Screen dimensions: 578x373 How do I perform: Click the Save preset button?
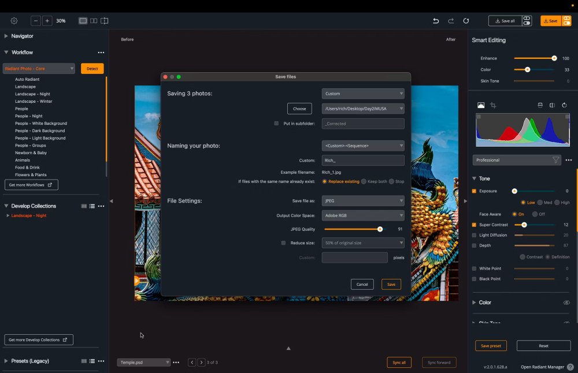491,346
